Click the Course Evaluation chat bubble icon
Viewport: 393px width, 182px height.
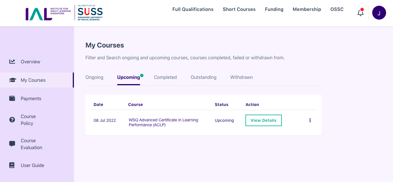coord(12,144)
